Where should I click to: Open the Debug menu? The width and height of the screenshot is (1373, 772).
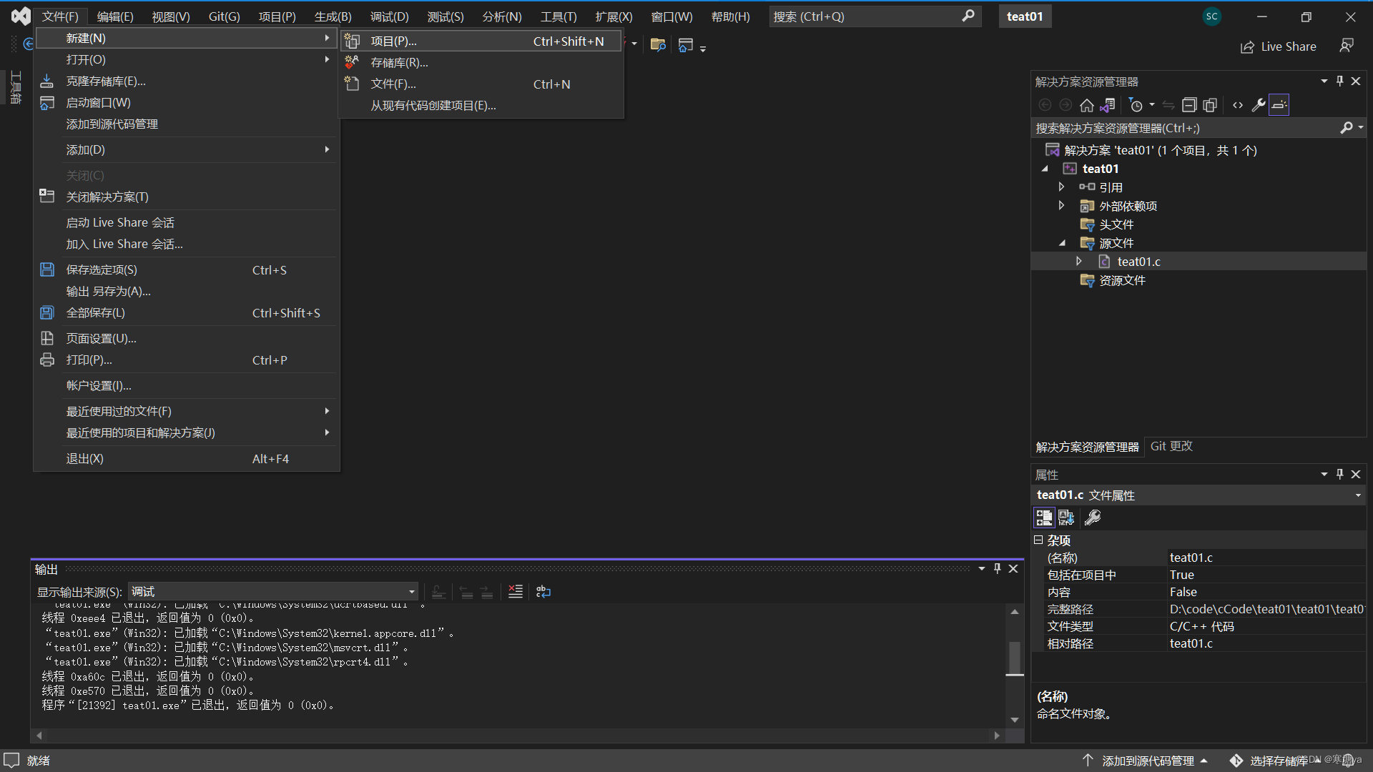pyautogui.click(x=389, y=16)
